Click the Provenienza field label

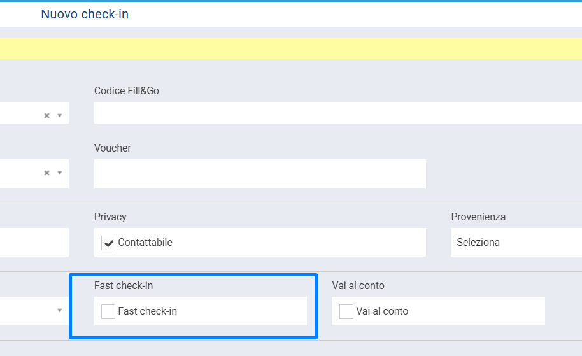(478, 217)
